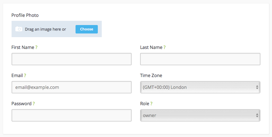Click the green question mark next to Email
This screenshot has width=272, height=137.
[x=25, y=75]
